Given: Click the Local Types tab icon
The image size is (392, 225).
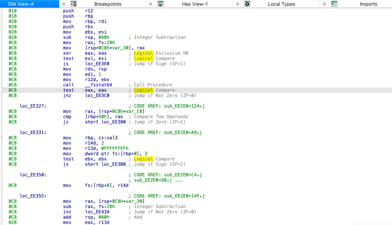Looking at the screenshot, I should tap(247, 4).
